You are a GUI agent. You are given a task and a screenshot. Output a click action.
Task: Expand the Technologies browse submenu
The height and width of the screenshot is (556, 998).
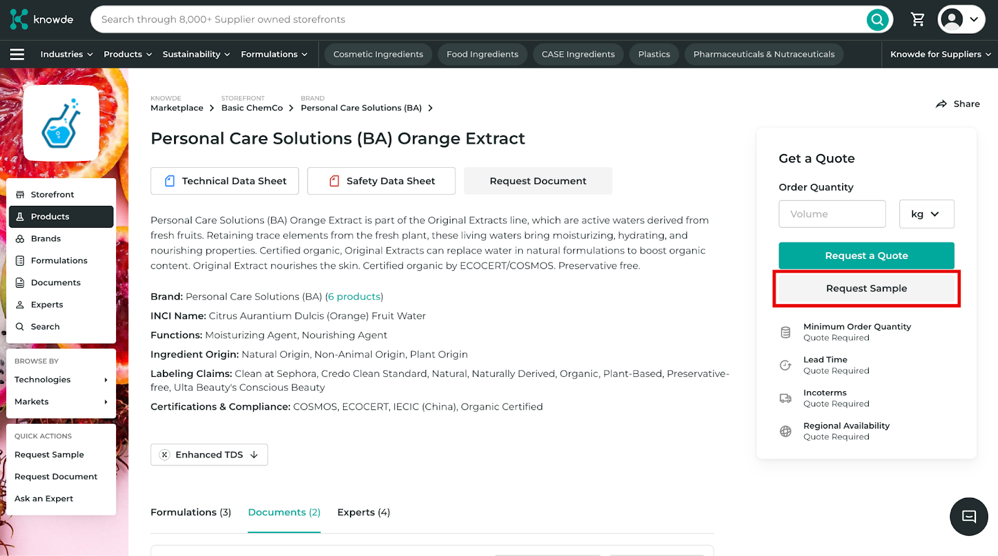click(61, 379)
